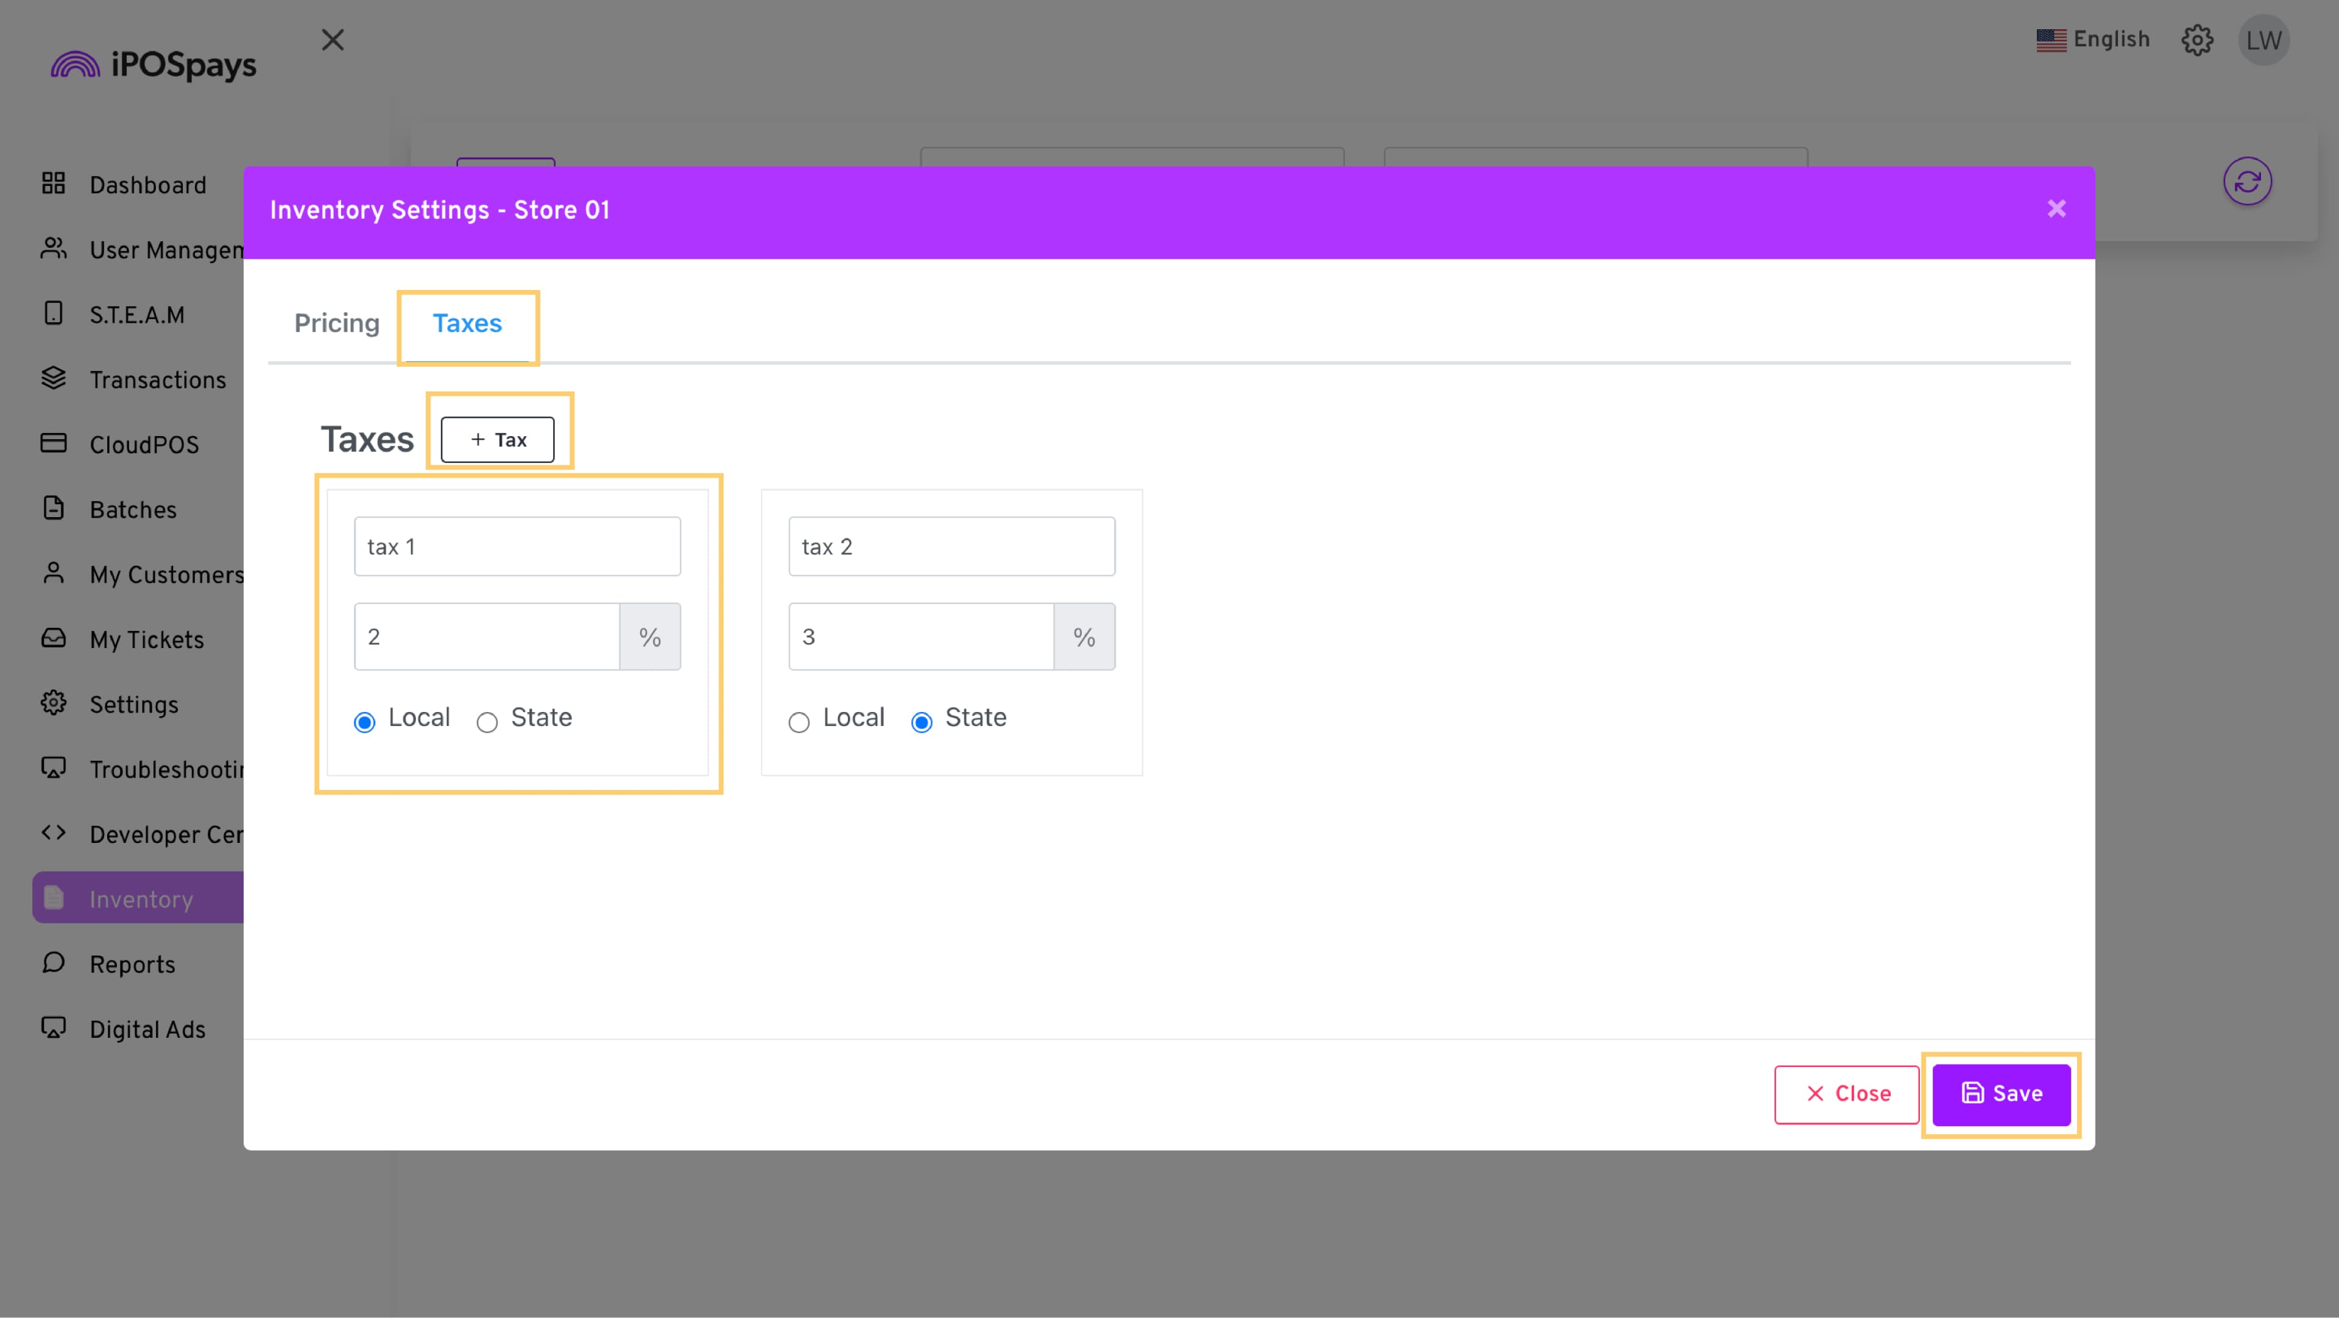Click the Dashboard grid icon in sidebar
This screenshot has width=2339, height=1318.
54,183
